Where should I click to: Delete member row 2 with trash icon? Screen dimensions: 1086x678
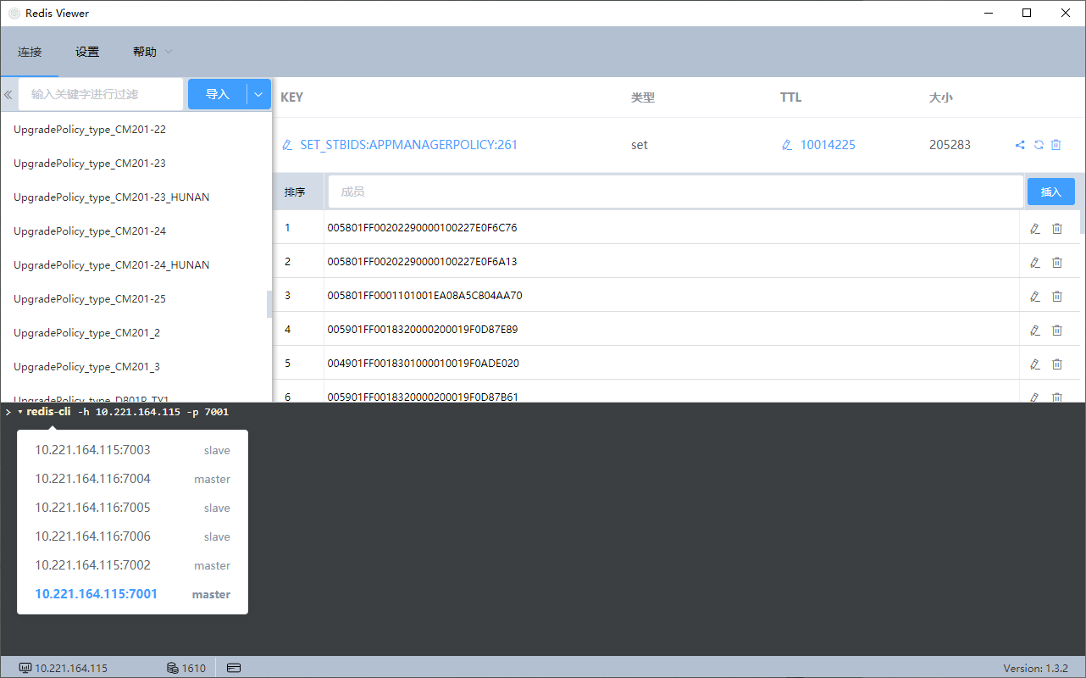point(1057,262)
